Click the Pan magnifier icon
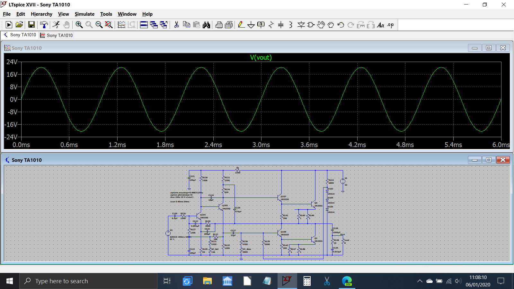 tap(89, 25)
